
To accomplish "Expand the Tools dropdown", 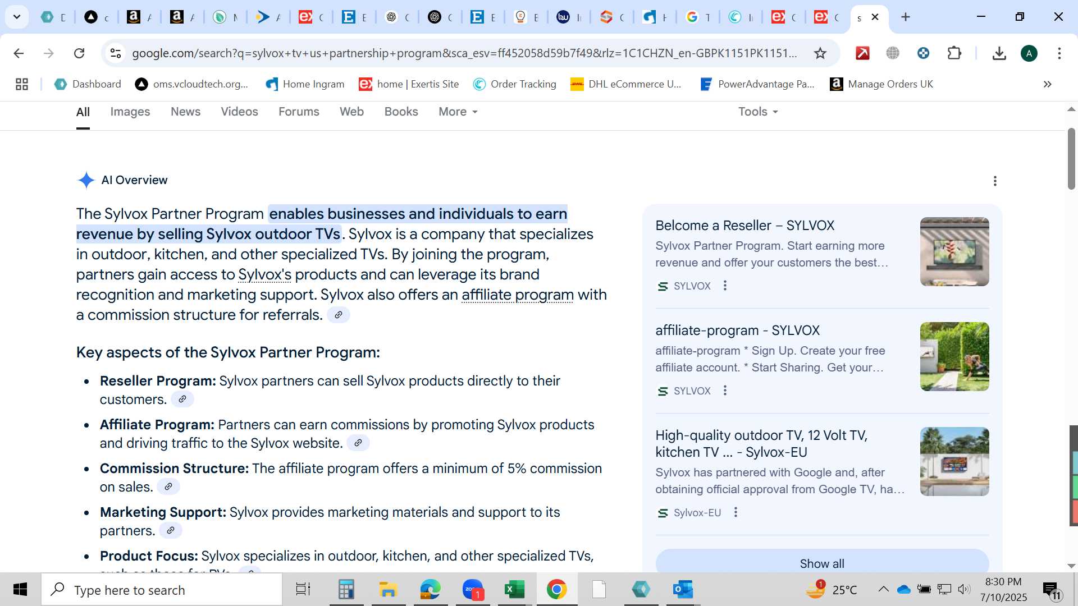I will 758,112.
